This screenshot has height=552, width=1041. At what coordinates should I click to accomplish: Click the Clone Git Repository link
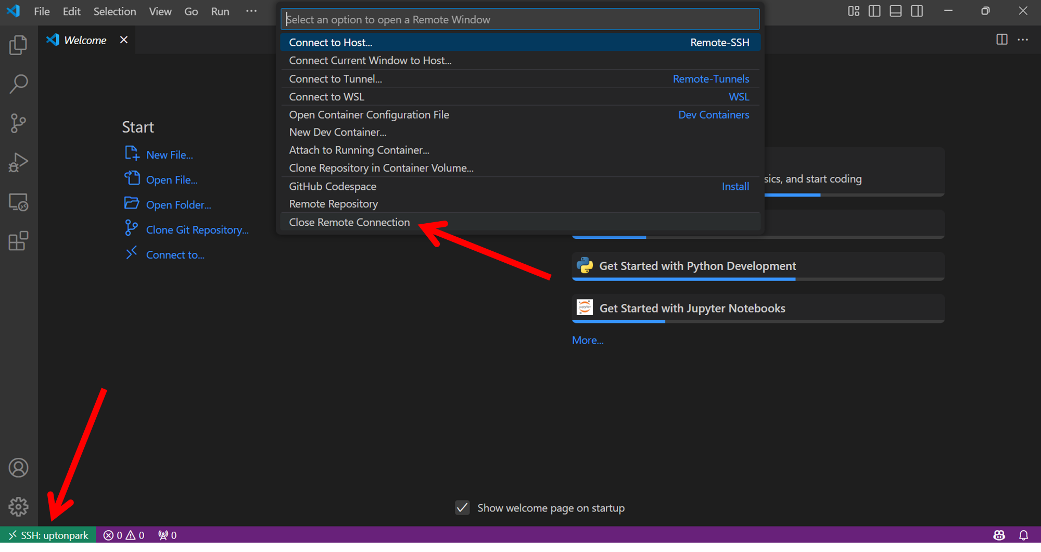point(197,230)
